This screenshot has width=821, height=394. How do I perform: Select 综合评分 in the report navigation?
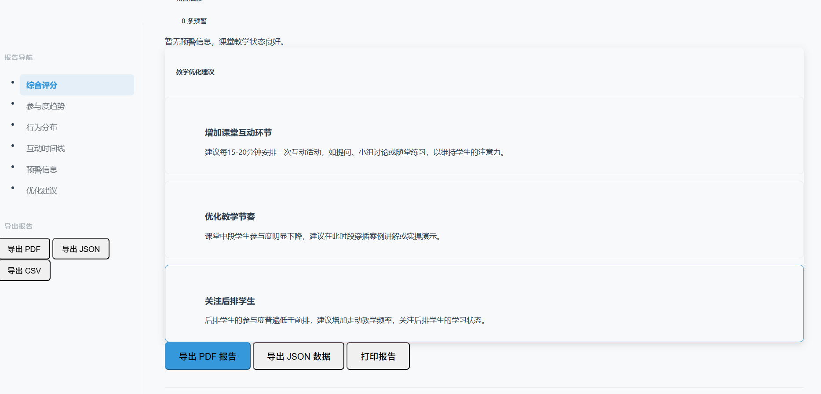(x=42, y=85)
